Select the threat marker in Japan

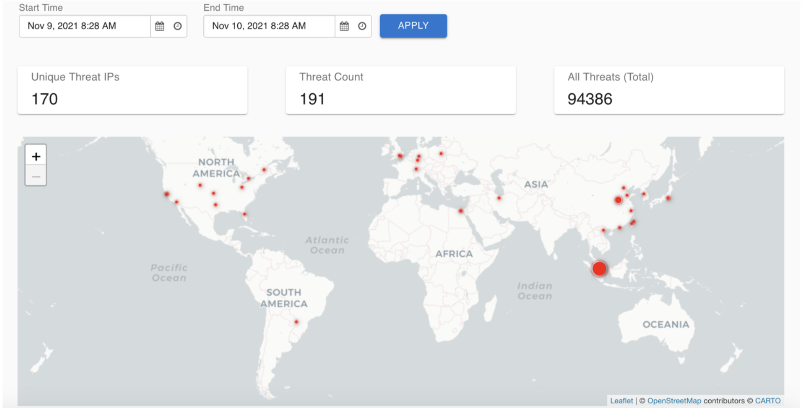coord(668,198)
